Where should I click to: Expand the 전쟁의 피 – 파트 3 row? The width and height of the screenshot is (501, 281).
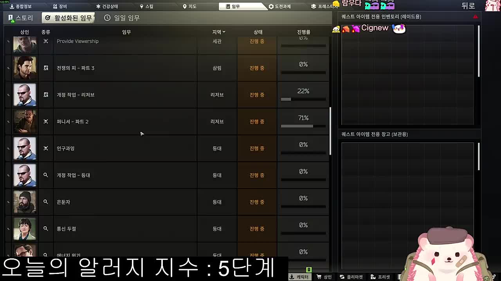(166, 68)
